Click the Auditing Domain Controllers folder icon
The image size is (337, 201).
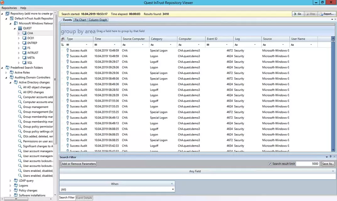tap(12, 77)
